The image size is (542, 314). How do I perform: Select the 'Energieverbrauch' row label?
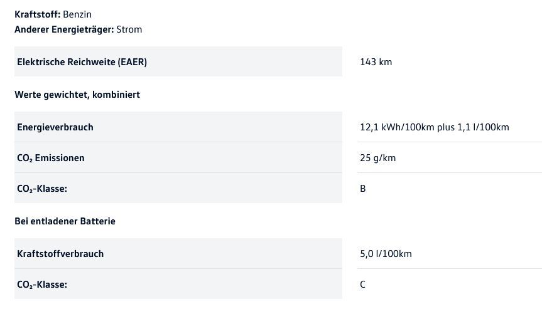[55, 127]
